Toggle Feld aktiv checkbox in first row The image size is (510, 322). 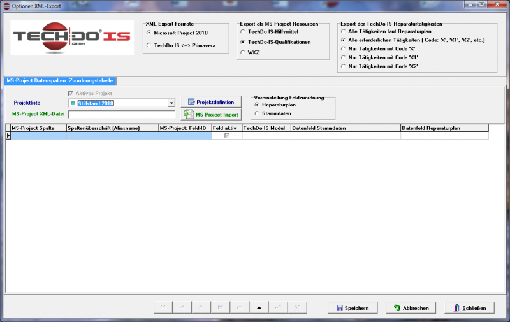pyautogui.click(x=227, y=135)
